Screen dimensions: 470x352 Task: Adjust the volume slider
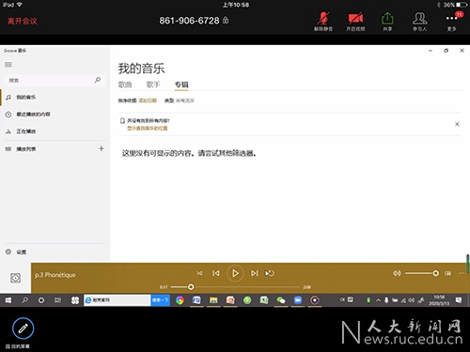422,273
